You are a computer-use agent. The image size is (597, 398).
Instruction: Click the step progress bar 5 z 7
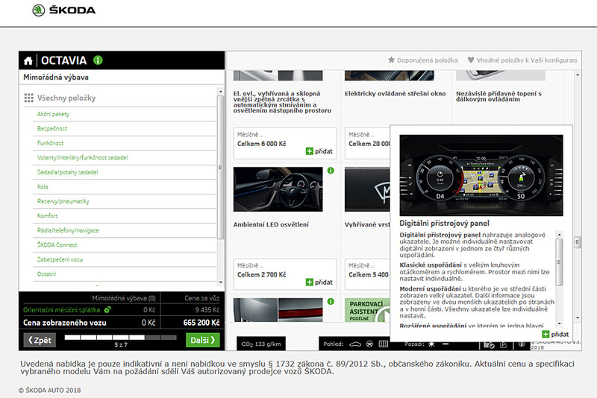[121, 338]
